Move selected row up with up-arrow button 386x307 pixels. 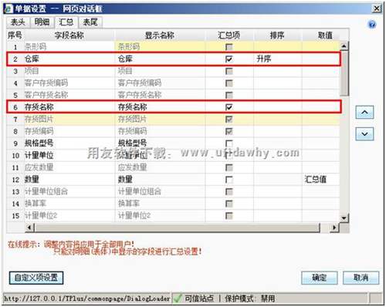364,113
